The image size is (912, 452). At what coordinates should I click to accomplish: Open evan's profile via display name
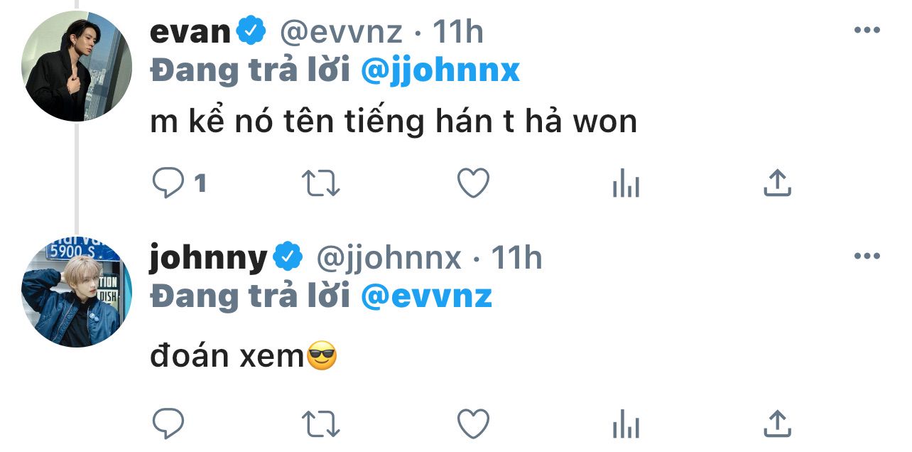pos(190,31)
